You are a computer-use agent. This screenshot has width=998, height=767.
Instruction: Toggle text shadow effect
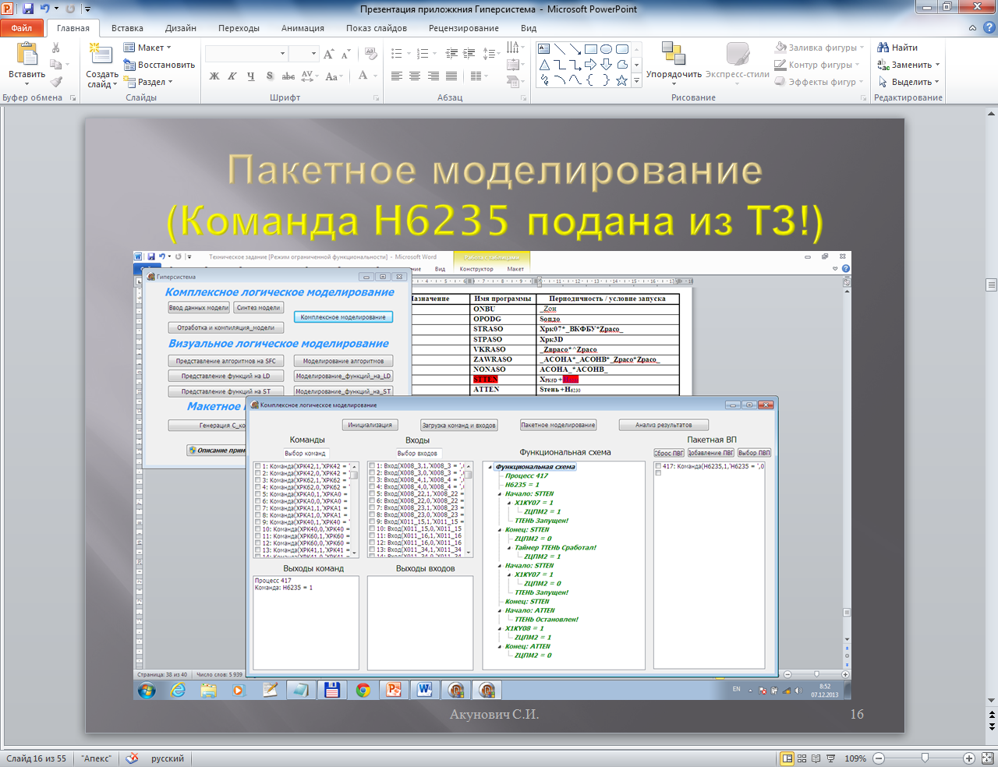coord(270,76)
